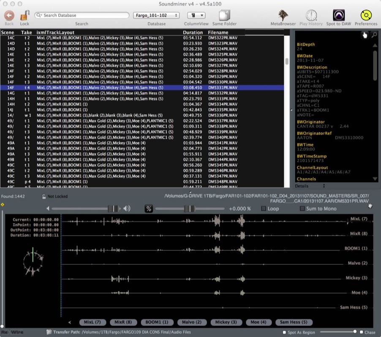
Task: Toggle MixR (8) channel button
Action: pyautogui.click(x=123, y=322)
